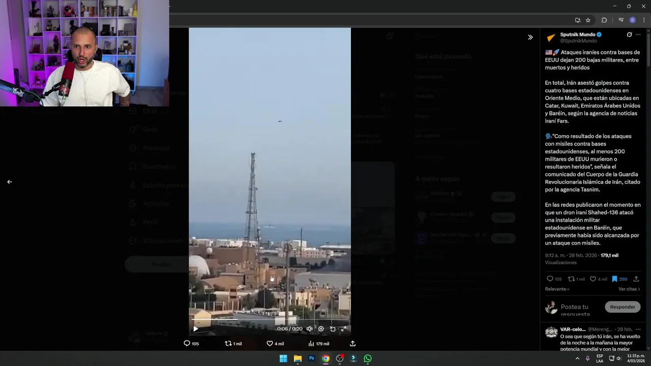The image size is (651, 366).
Task: Repost using the 1 mil icon below video
Action: [233, 344]
